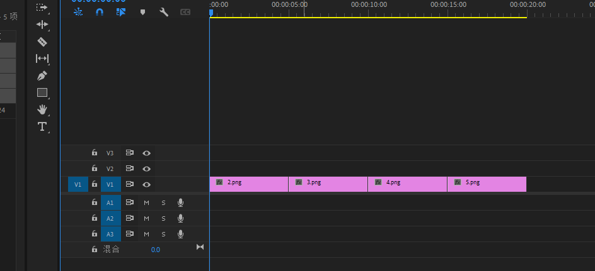Select the Ripple Edit tool

coord(42,25)
